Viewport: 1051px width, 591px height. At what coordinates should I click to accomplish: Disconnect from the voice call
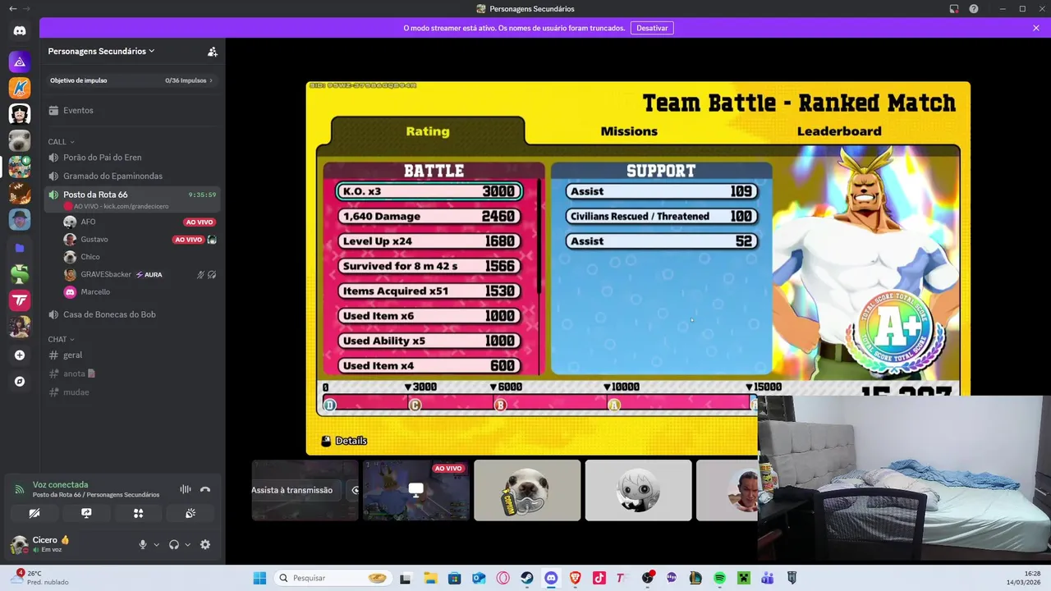click(x=205, y=489)
